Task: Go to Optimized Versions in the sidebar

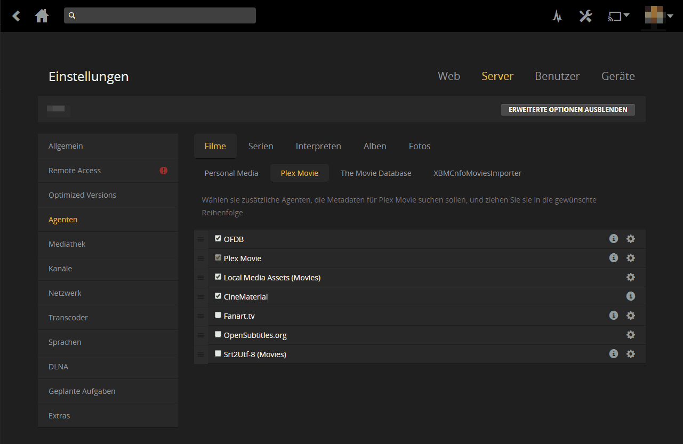Action: pos(108,195)
